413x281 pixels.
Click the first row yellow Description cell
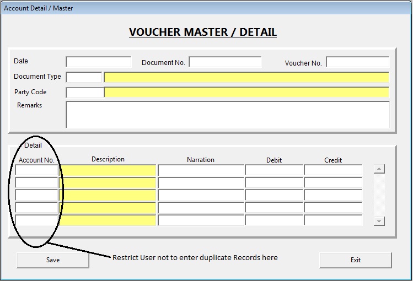pyautogui.click(x=108, y=171)
